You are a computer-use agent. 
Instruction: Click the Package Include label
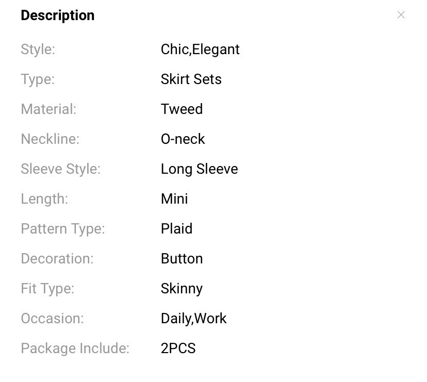point(75,348)
